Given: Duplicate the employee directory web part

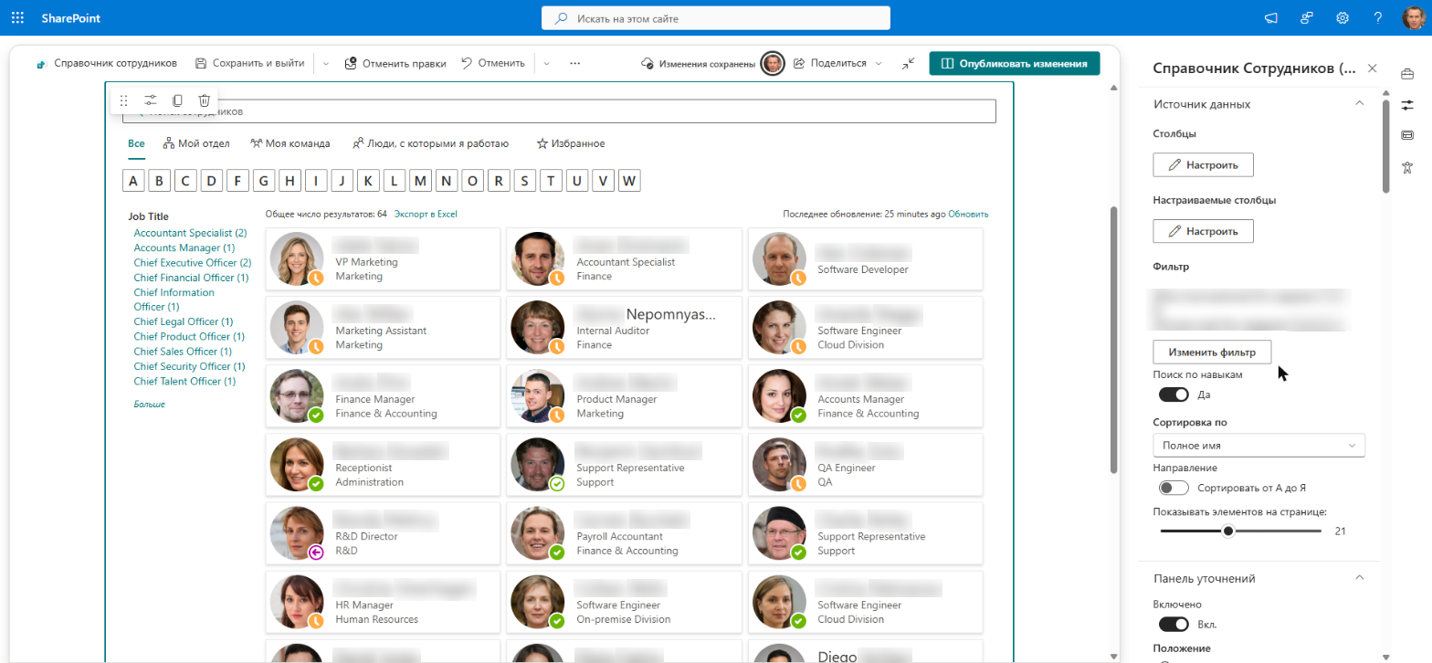Looking at the screenshot, I should click(x=178, y=100).
